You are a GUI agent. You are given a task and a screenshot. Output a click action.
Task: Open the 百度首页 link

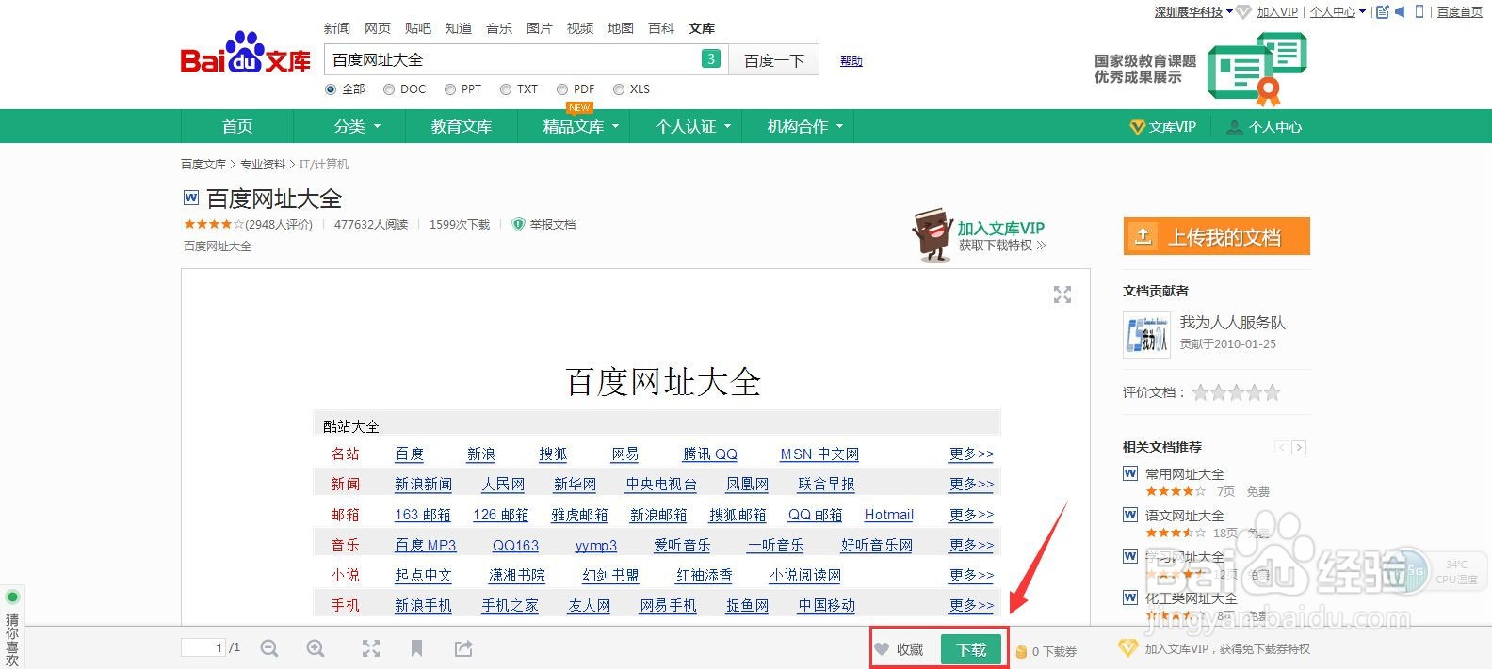tap(1460, 12)
